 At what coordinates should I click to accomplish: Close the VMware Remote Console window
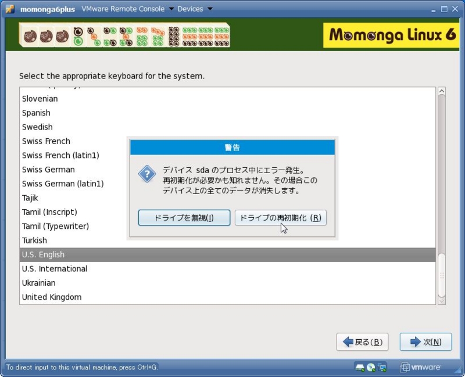455,9
